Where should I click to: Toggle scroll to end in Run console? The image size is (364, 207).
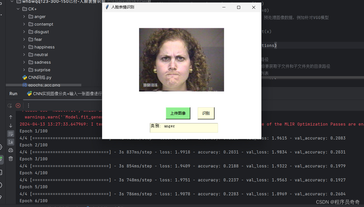(x=11, y=142)
